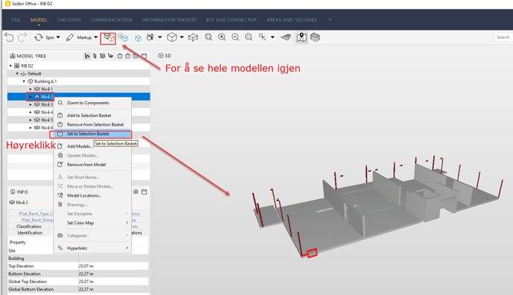Open the FILE menu tab
This screenshot has height=295, width=513.
pyautogui.click(x=16, y=20)
